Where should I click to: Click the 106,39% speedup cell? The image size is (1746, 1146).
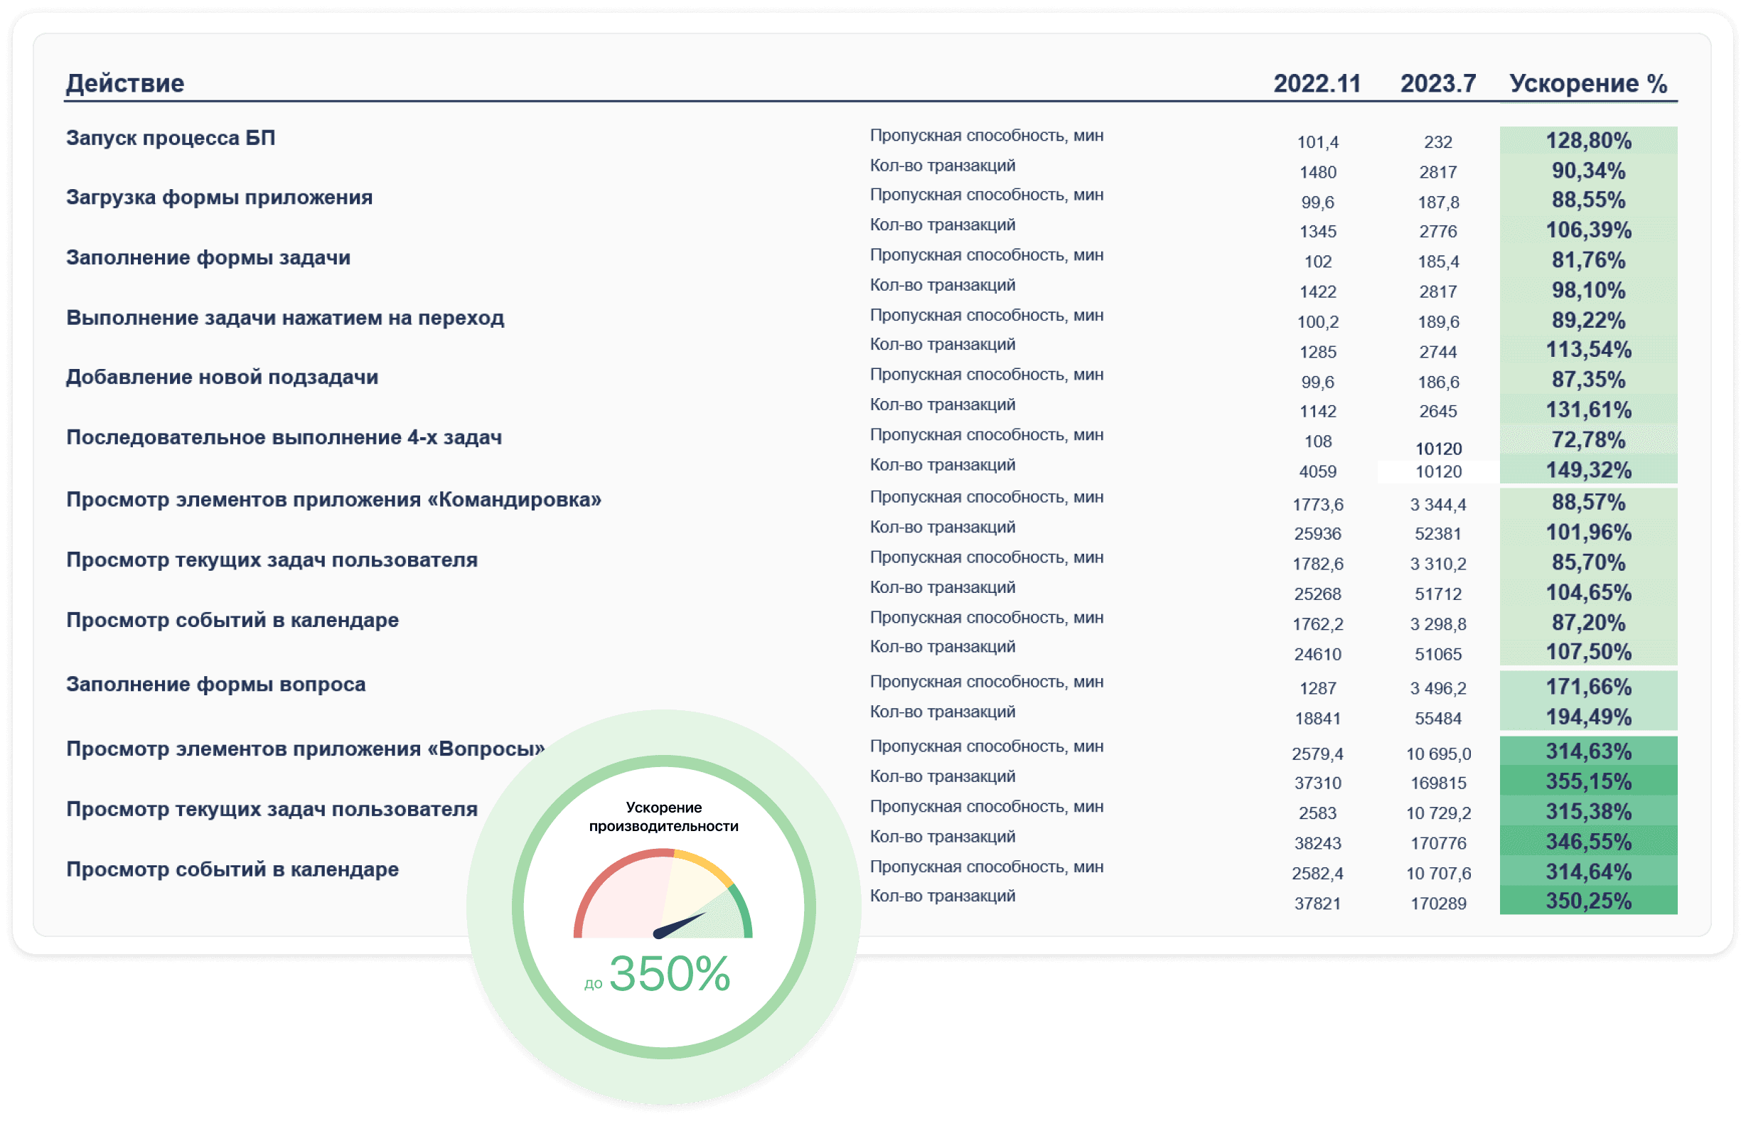coord(1588,230)
